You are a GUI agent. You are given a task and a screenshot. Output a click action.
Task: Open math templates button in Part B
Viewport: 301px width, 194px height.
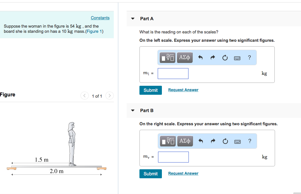point(168,141)
